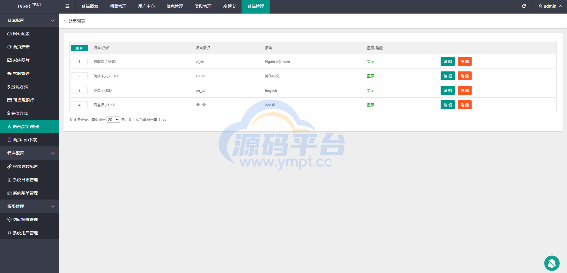Edit the 丹麦语 / DKK row
The height and width of the screenshot is (273, 567).
click(x=448, y=105)
